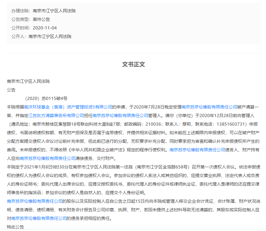
Task: Open 南京苏京伦橡胶有限责任公司 link after 担任
Action: coord(120,116)
